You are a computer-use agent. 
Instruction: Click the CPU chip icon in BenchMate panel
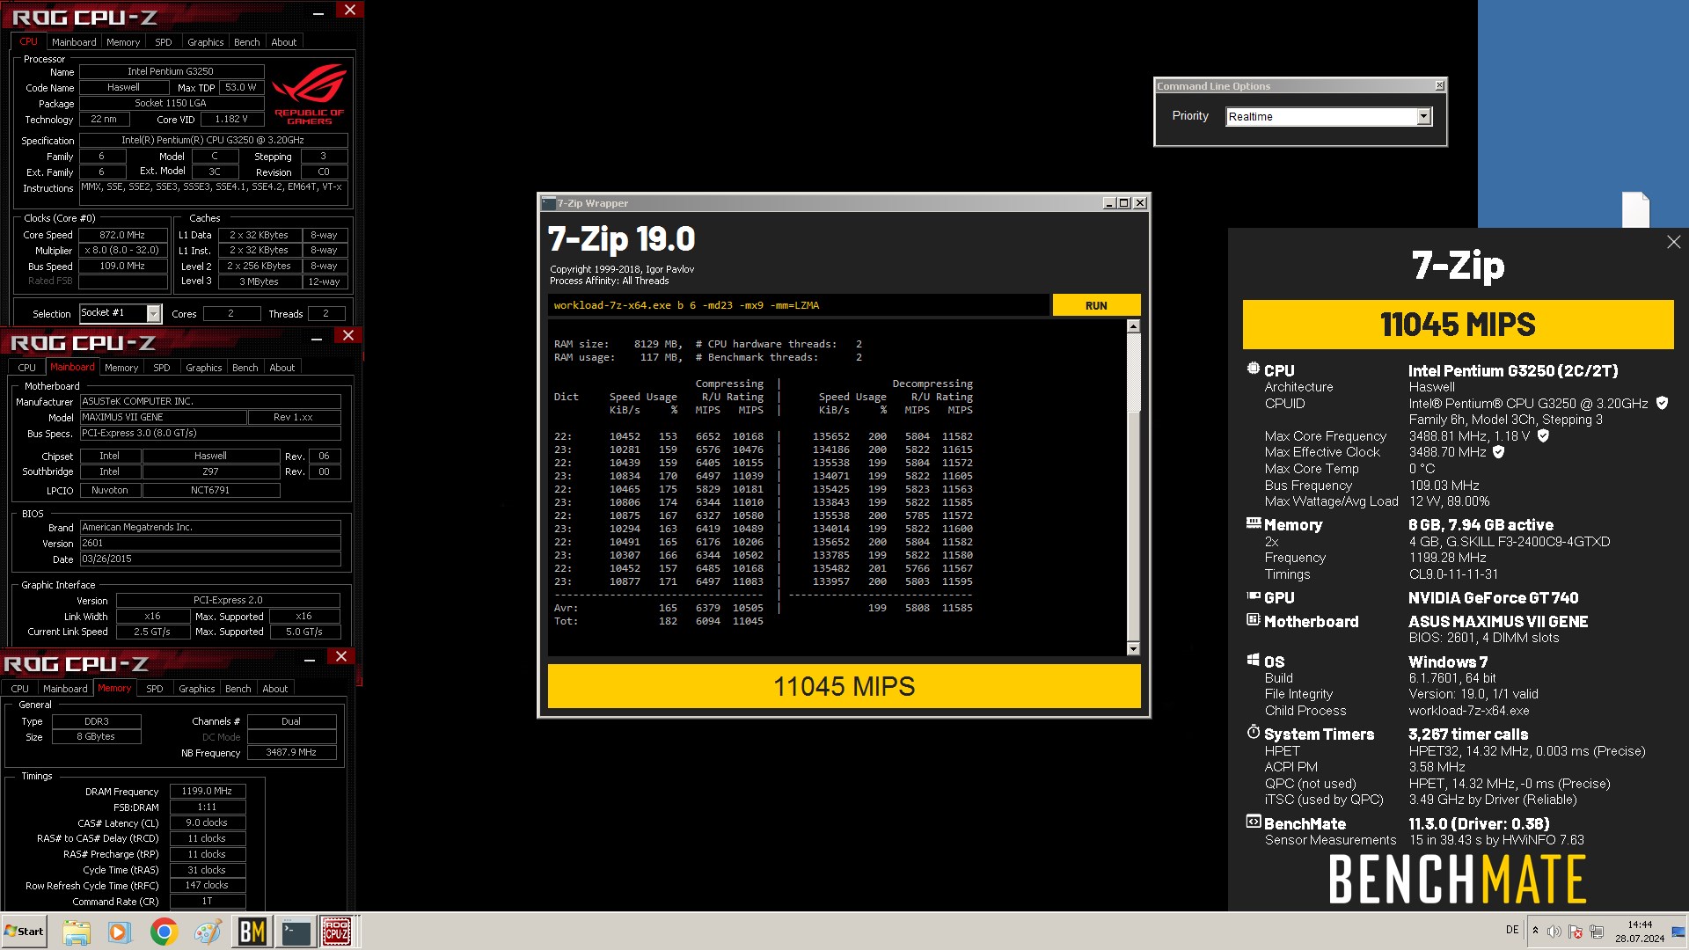point(1254,369)
